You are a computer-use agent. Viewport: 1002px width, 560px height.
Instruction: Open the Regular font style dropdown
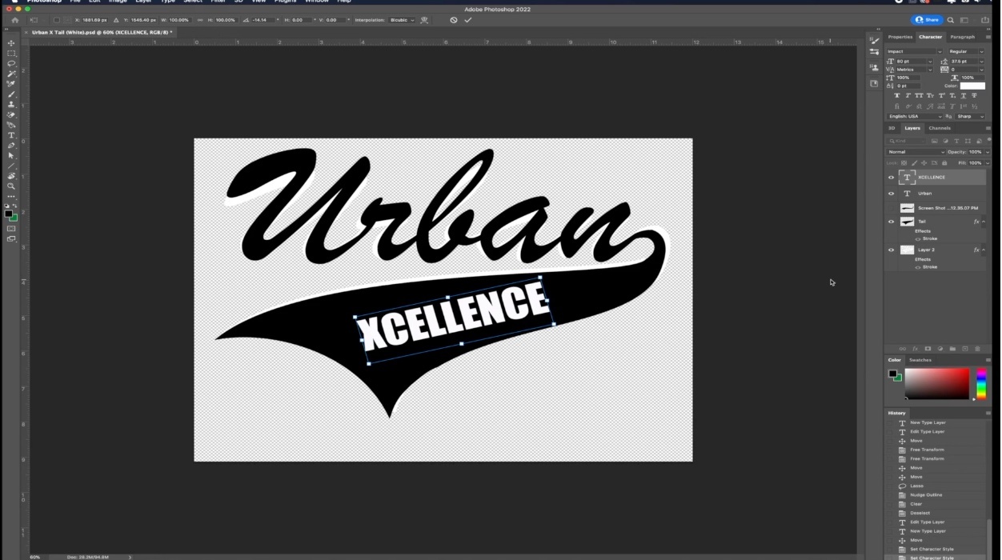(966, 51)
